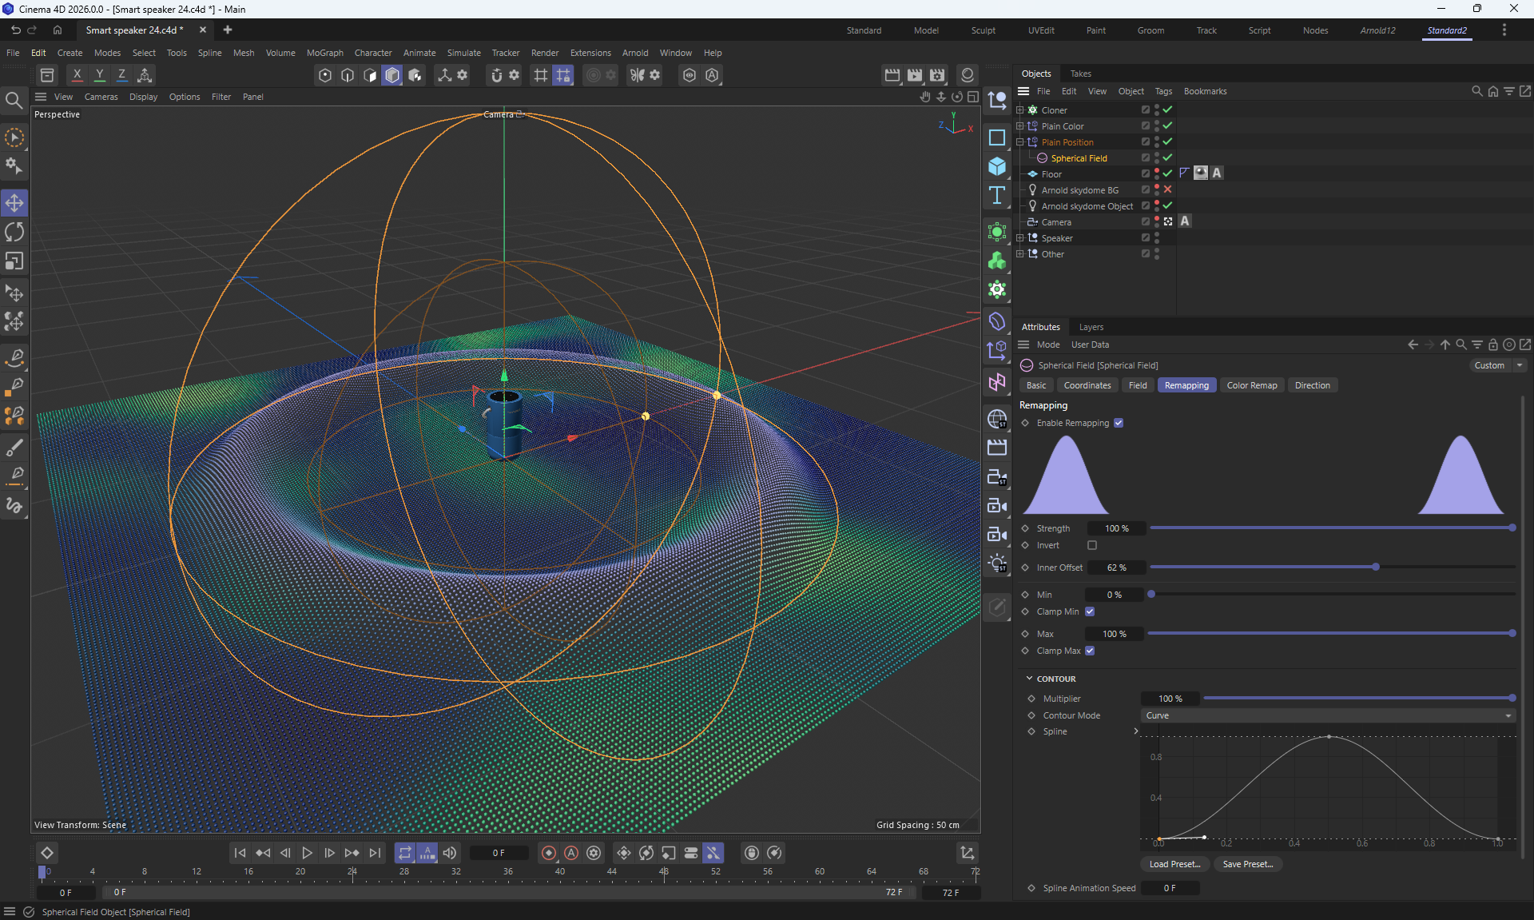Switch to the Color Remap tab
The image size is (1534, 920).
click(x=1251, y=385)
